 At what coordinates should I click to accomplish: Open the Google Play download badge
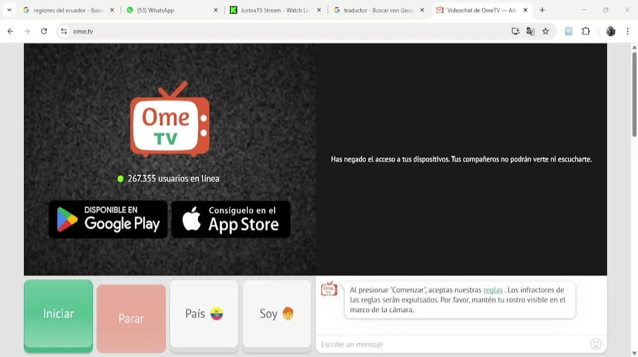[x=108, y=219]
